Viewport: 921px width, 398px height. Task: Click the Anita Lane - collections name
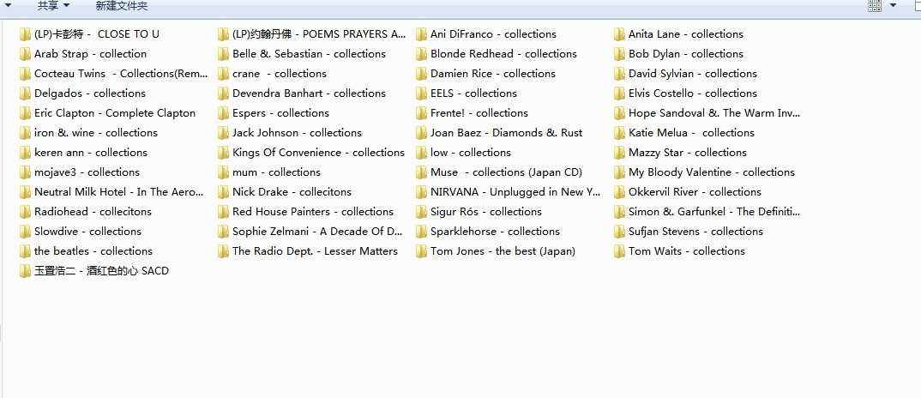point(686,34)
